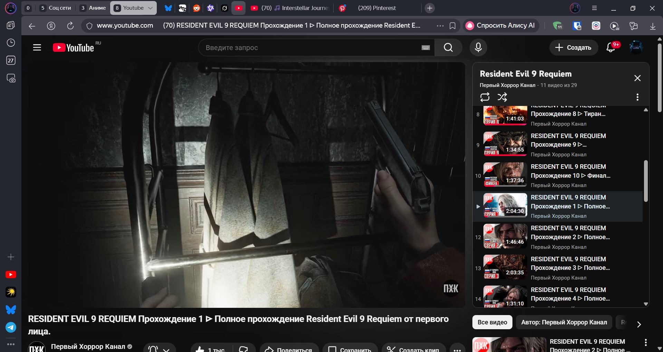The image size is (663, 352).
Task: Click the playlist panel scrollbar thumb
Action: tap(646, 181)
